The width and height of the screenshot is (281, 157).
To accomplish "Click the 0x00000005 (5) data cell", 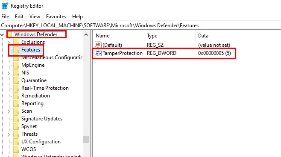I will pos(214,53).
